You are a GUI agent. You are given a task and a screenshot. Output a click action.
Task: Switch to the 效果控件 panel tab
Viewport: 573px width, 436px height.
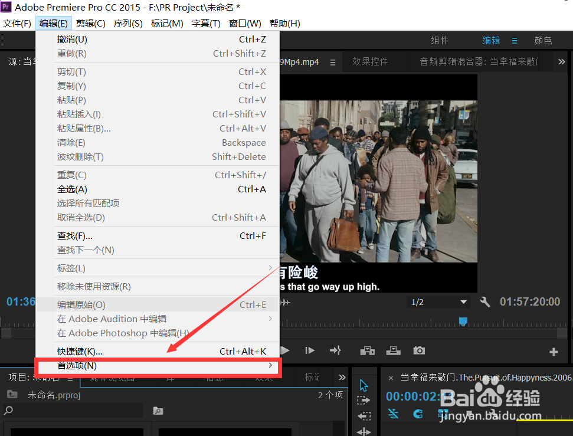tap(370, 62)
